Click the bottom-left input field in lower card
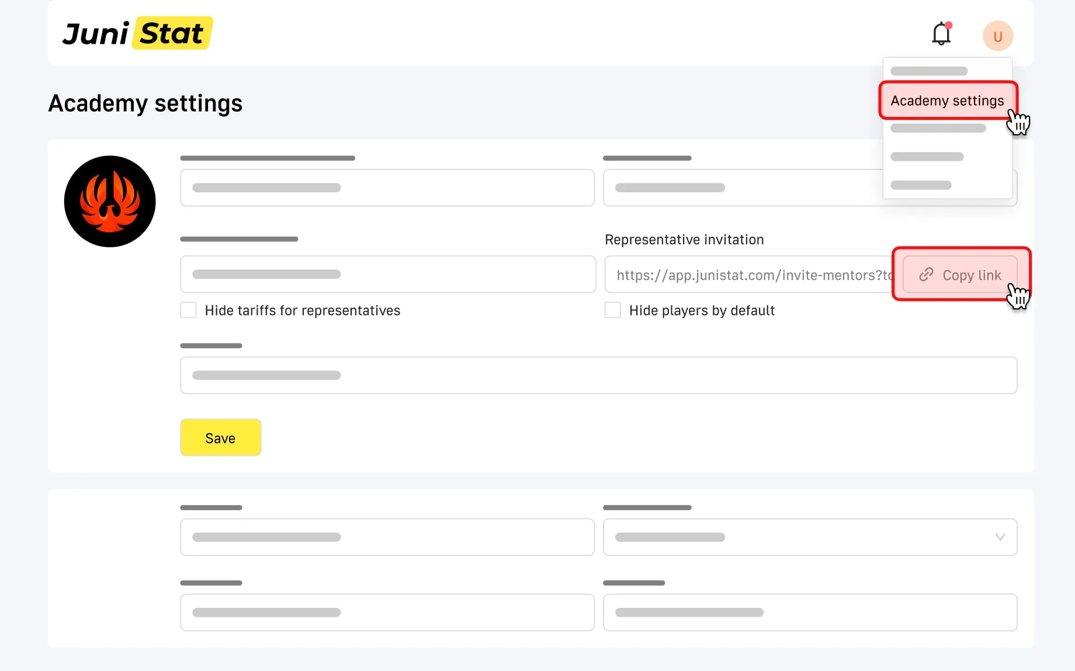 pyautogui.click(x=387, y=613)
